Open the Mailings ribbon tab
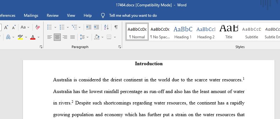 (31, 16)
